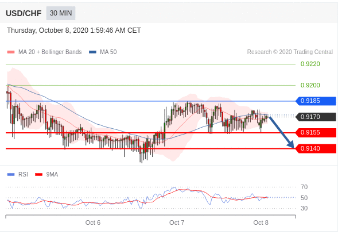Click the blue 0.9185 pivot price tag
Viewport: 338px width, 234px height.
point(316,101)
